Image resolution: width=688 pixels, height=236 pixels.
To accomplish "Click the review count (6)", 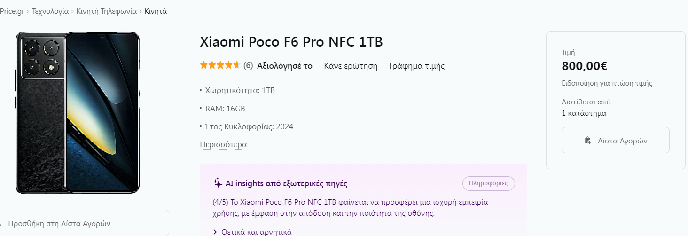I will (248, 66).
